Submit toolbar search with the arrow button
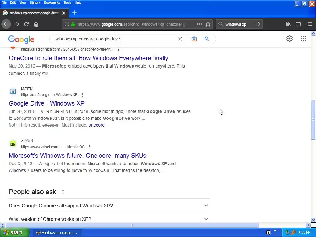 pyautogui.click(x=258, y=24)
